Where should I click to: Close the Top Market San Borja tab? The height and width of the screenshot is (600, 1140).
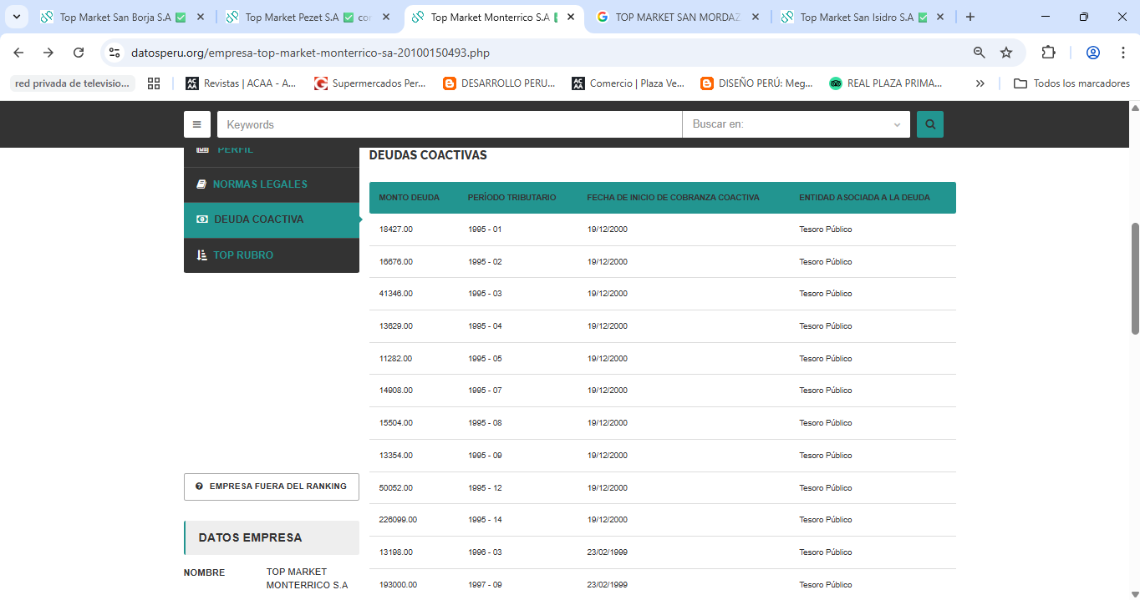[x=200, y=17]
